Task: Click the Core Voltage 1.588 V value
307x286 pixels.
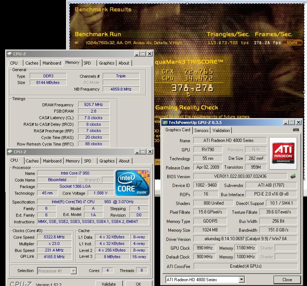Action: pyautogui.click(x=100, y=193)
